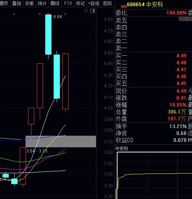The image size is (192, 199).
Task: Add stock via +自选 button
Action: (x=94, y=3)
